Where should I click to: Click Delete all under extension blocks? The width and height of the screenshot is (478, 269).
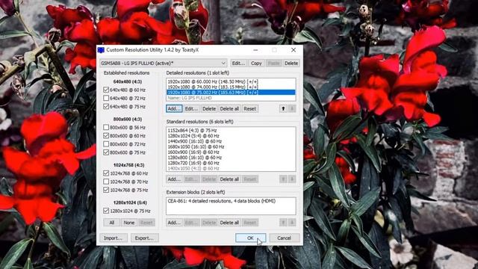click(229, 223)
